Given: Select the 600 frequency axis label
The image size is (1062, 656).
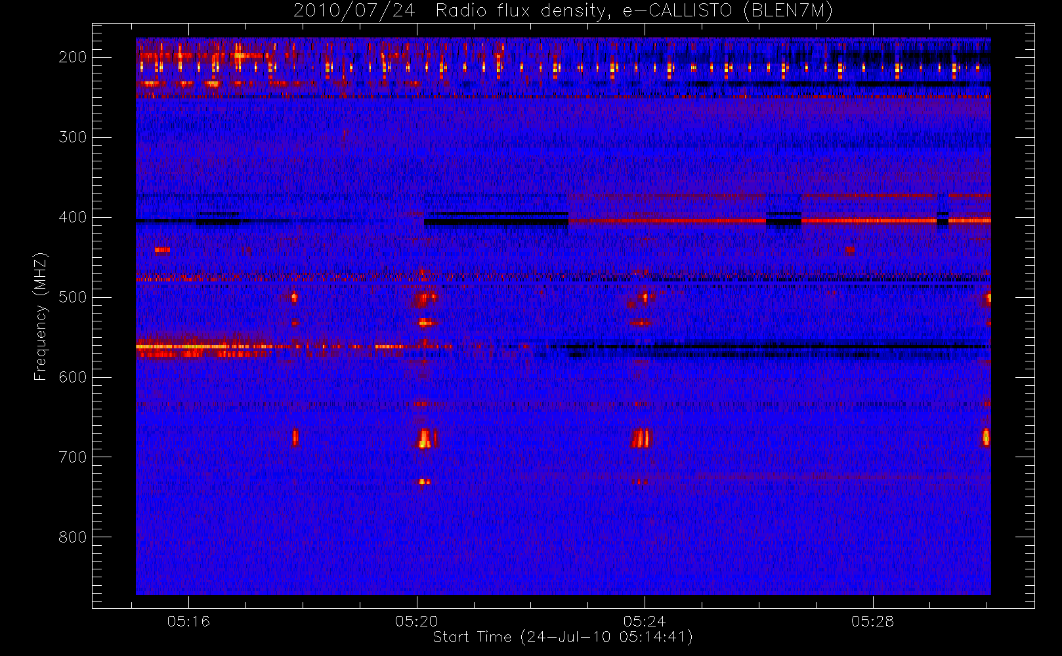Looking at the screenshot, I should click(x=73, y=377).
